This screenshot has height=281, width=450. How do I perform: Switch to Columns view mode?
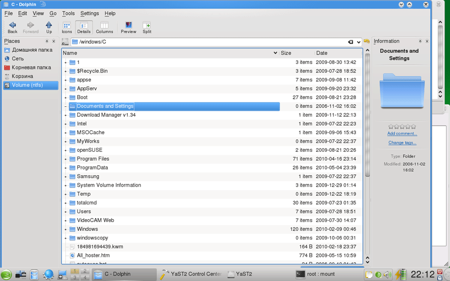coord(104,27)
